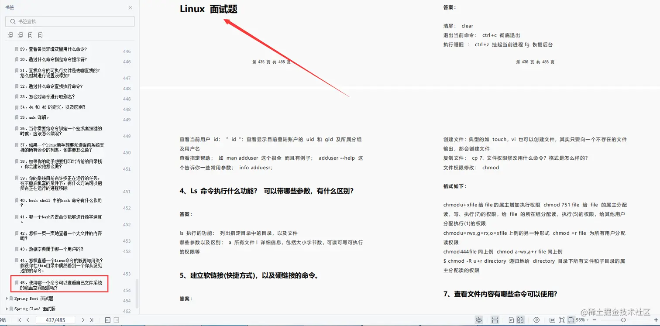Toggle fit-width page display
The height and width of the screenshot is (326, 660).
(x=571, y=320)
